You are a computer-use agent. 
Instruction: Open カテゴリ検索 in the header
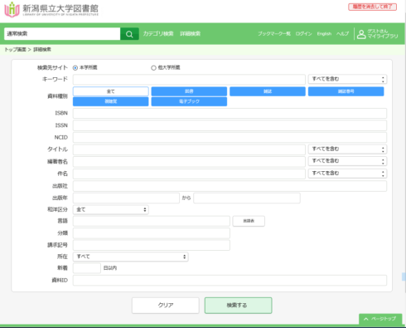pyautogui.click(x=158, y=34)
